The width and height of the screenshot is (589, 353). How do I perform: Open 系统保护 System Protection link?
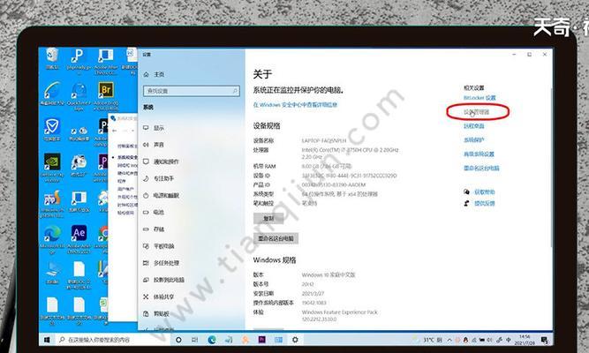click(x=473, y=140)
